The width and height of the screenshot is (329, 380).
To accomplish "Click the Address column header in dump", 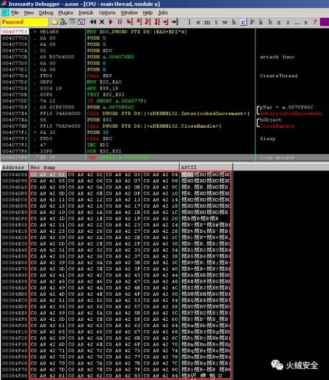I will tap(15, 167).
